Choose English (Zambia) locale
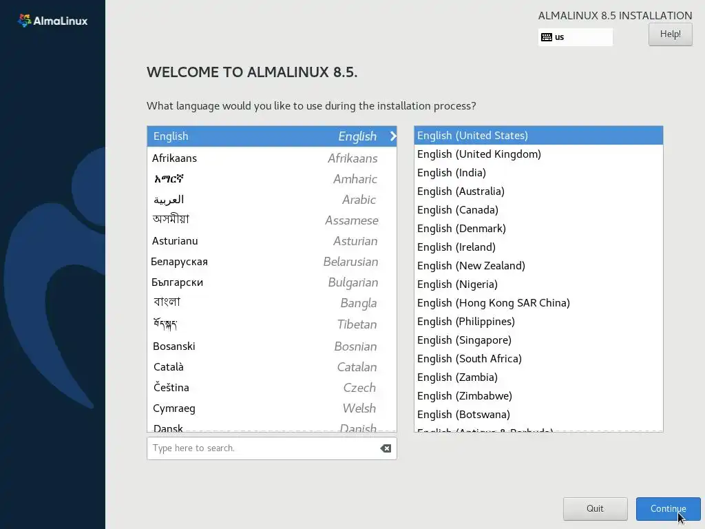The image size is (705, 529). click(x=538, y=377)
